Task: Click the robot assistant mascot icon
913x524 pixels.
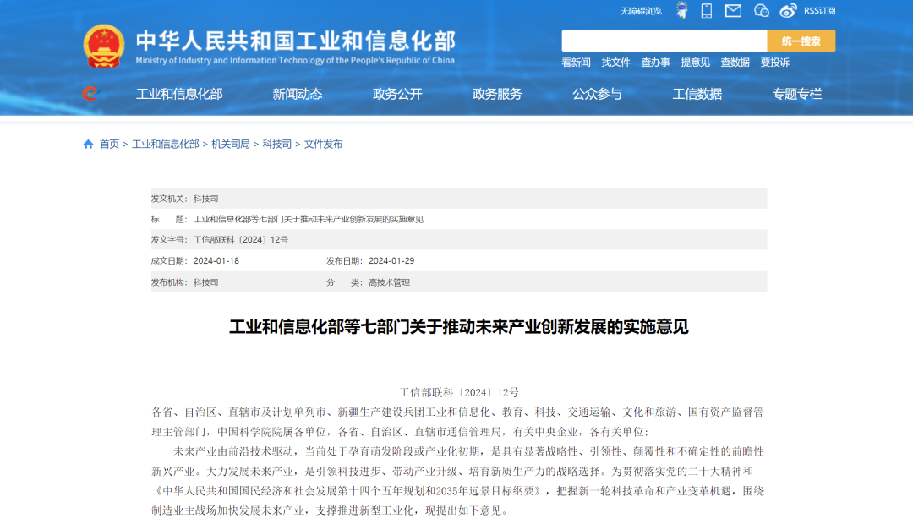Action: (x=681, y=10)
